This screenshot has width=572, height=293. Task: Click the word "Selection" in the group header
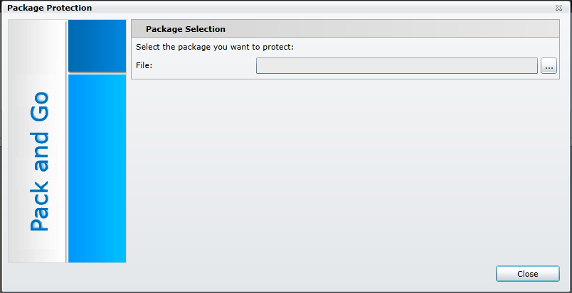(205, 29)
